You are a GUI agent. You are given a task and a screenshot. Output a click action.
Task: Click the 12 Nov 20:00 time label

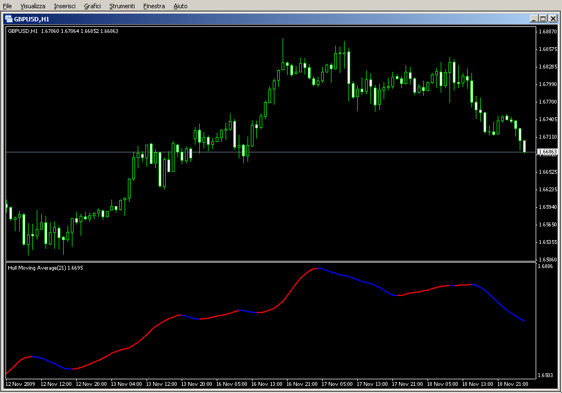[x=92, y=384]
